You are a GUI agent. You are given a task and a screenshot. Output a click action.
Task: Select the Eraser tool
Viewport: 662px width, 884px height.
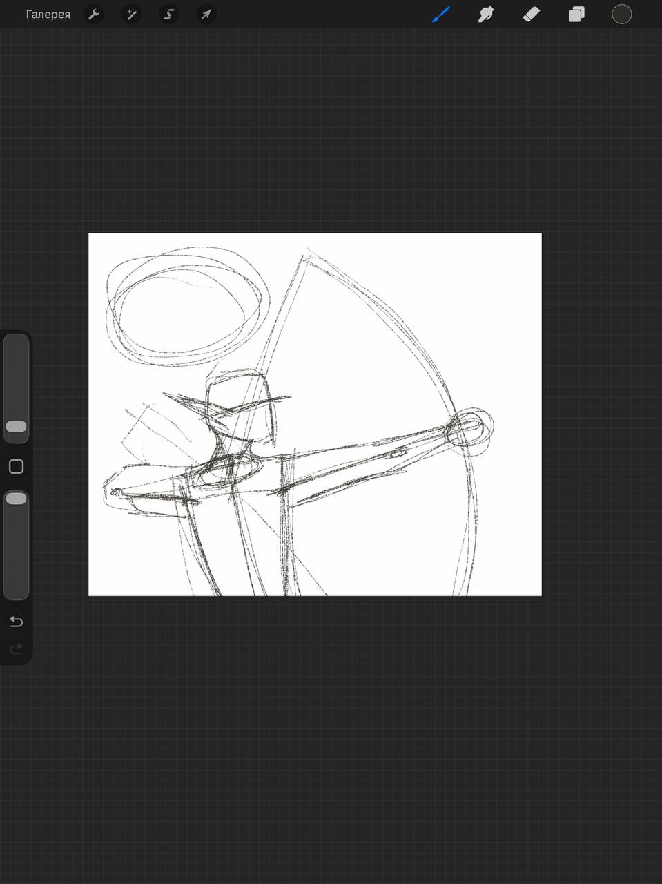tap(531, 15)
